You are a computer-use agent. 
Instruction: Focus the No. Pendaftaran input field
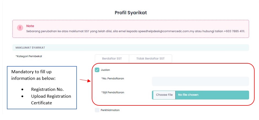click(x=200, y=81)
